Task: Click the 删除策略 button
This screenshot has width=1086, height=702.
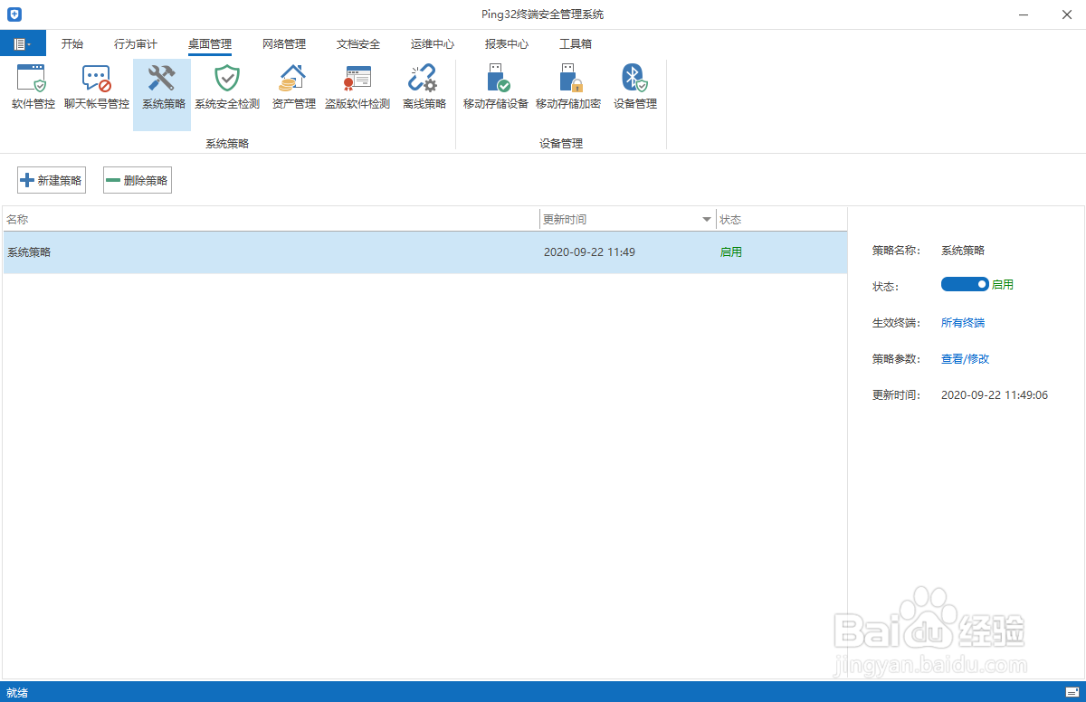Action: coord(138,180)
